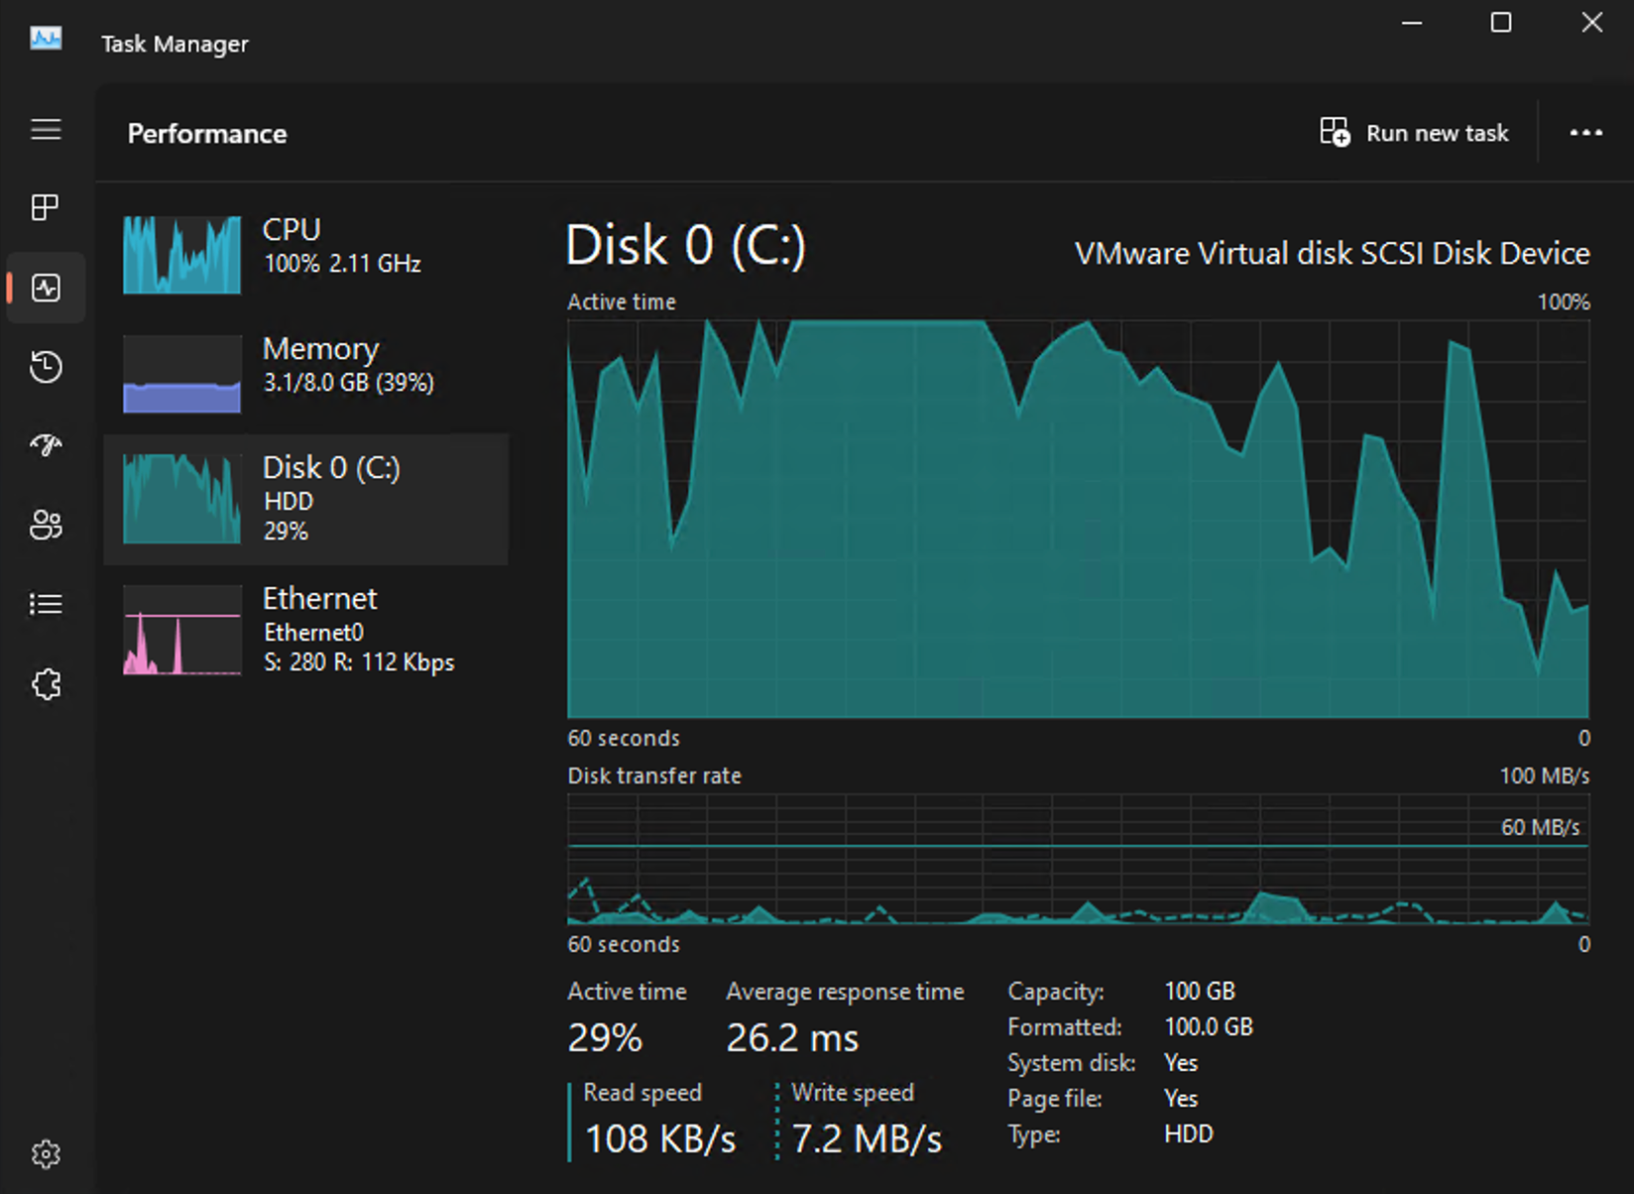Select the Performance page icon

tap(46, 288)
